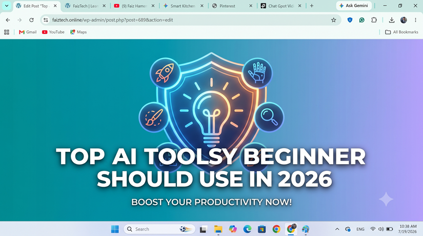
Task: Open a new browser tab
Action: coord(312,6)
